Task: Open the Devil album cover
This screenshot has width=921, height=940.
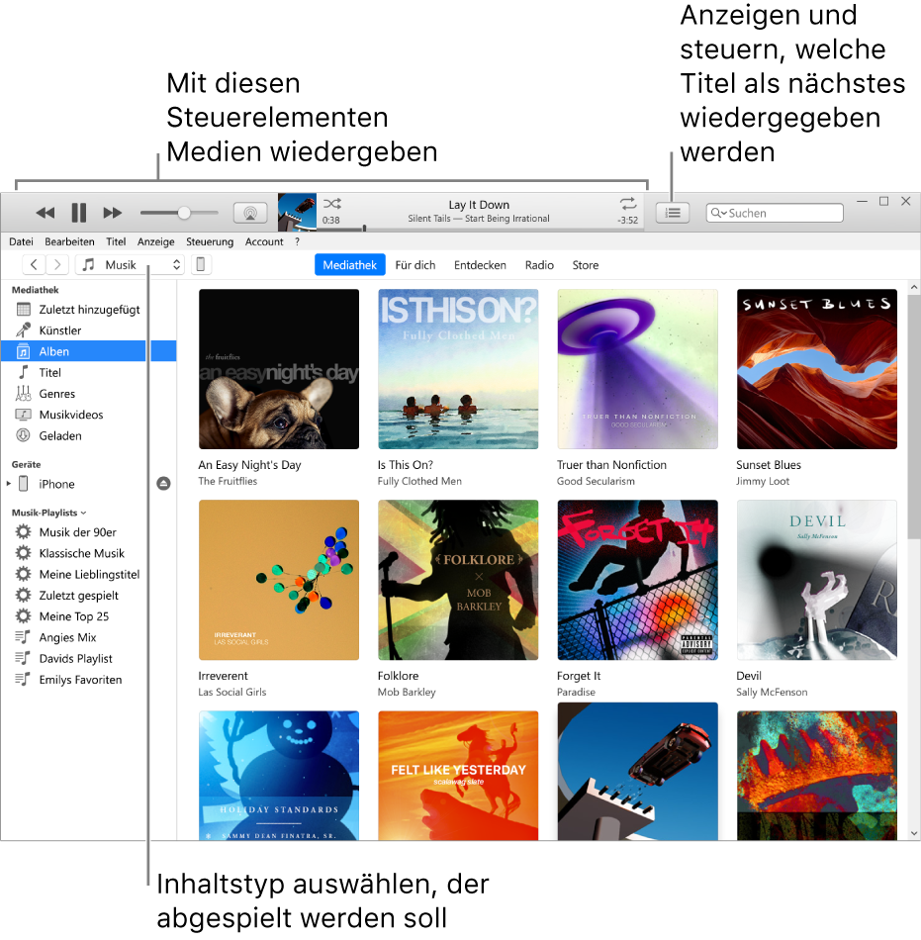Action: pos(817,580)
